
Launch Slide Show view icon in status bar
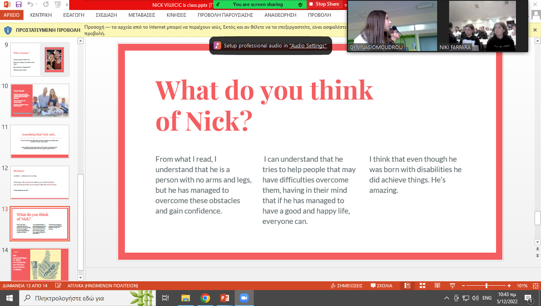pyautogui.click(x=452, y=286)
